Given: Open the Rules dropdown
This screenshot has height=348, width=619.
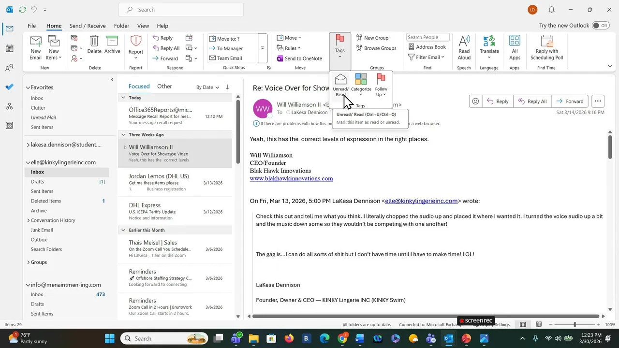Looking at the screenshot, I should [x=289, y=48].
